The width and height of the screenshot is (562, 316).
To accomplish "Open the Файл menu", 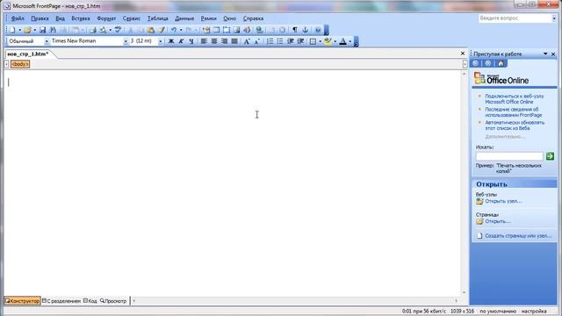I will (18, 18).
